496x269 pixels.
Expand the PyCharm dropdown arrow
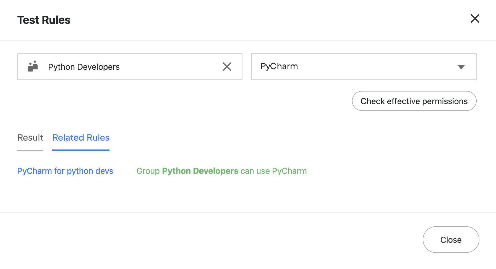(x=461, y=67)
